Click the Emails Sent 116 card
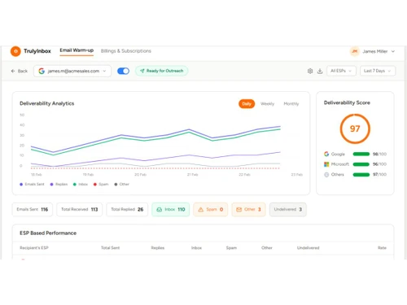This screenshot has height=305, width=407. [33, 210]
